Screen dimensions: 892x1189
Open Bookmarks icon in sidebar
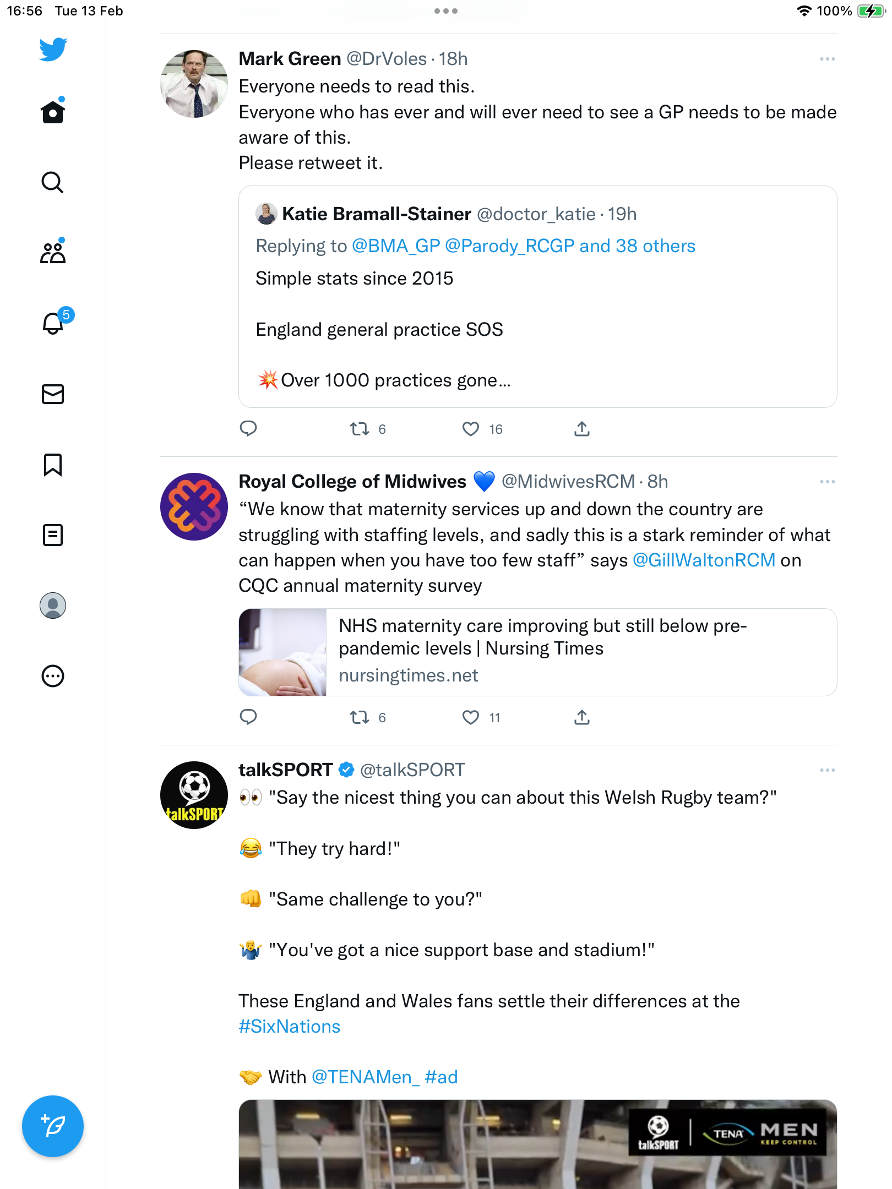point(53,465)
